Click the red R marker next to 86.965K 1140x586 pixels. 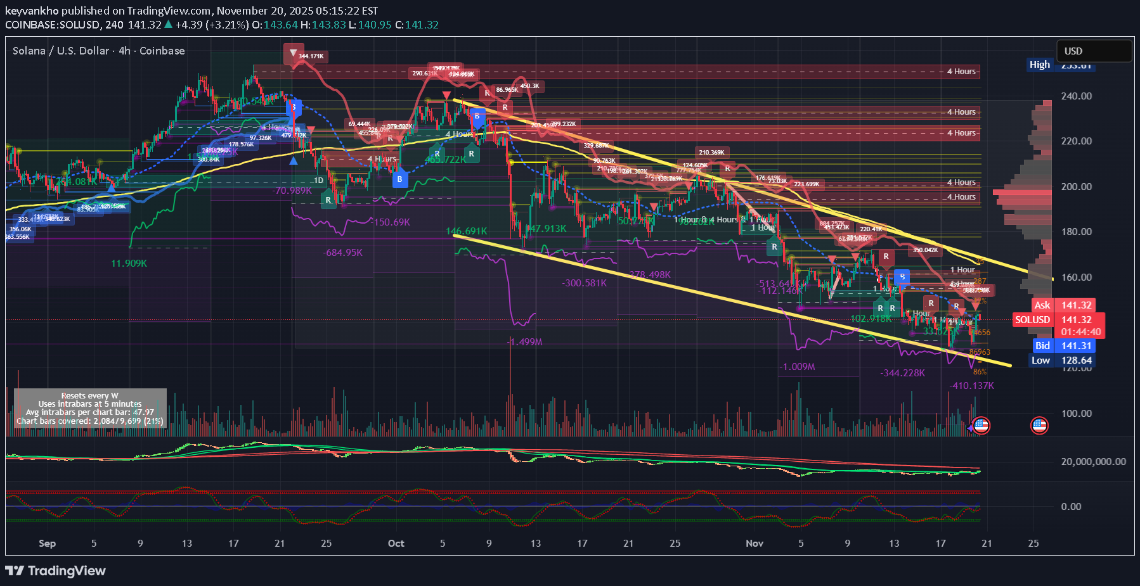click(x=487, y=93)
